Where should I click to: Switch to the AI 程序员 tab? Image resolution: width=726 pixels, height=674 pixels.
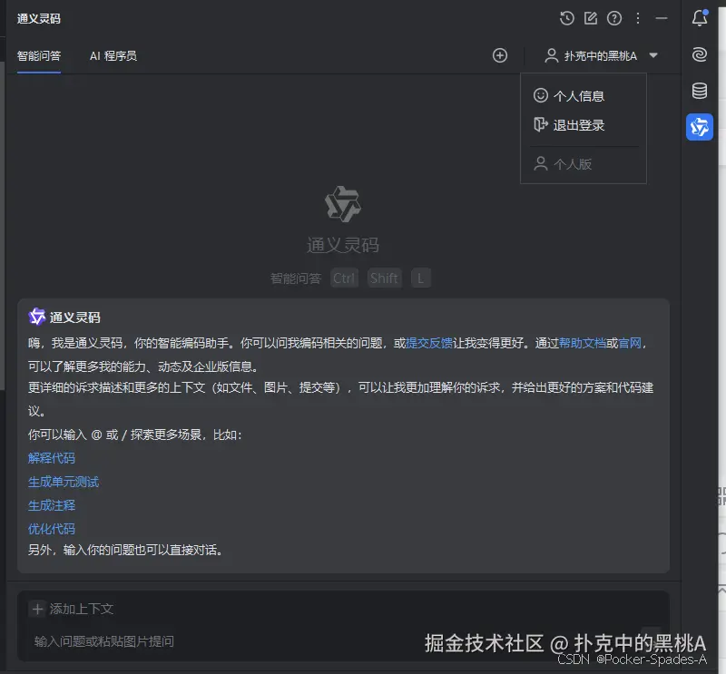point(113,56)
